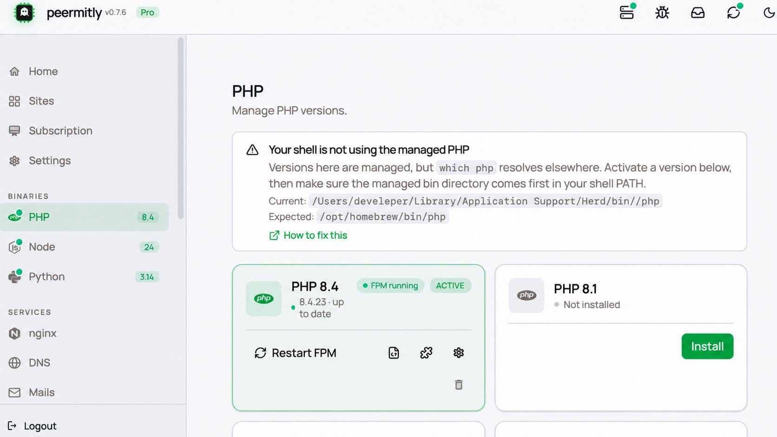Restart FPM for PHP 8.4
The height and width of the screenshot is (437, 777).
tap(295, 353)
